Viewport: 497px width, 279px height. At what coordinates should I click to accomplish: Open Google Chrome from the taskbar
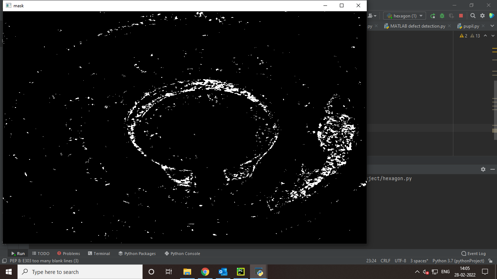point(205,272)
